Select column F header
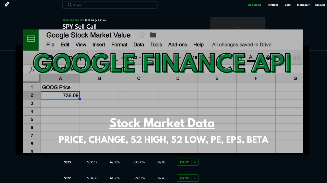The height and width of the screenshot is (183, 327). coord(256,79)
